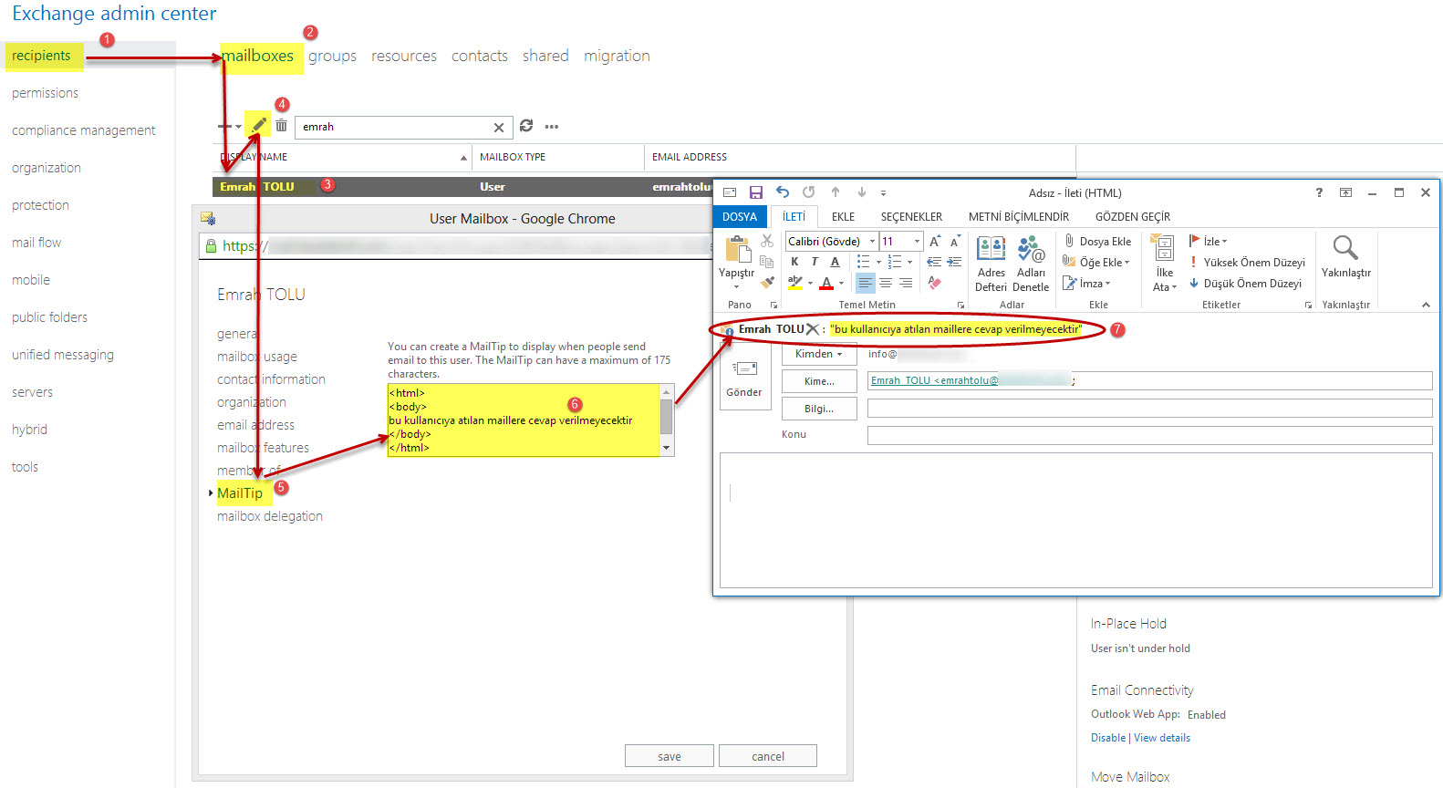Viewport: 1443px width, 788px height.
Task: Select mail flow in left navigation
Action: pyautogui.click(x=36, y=243)
